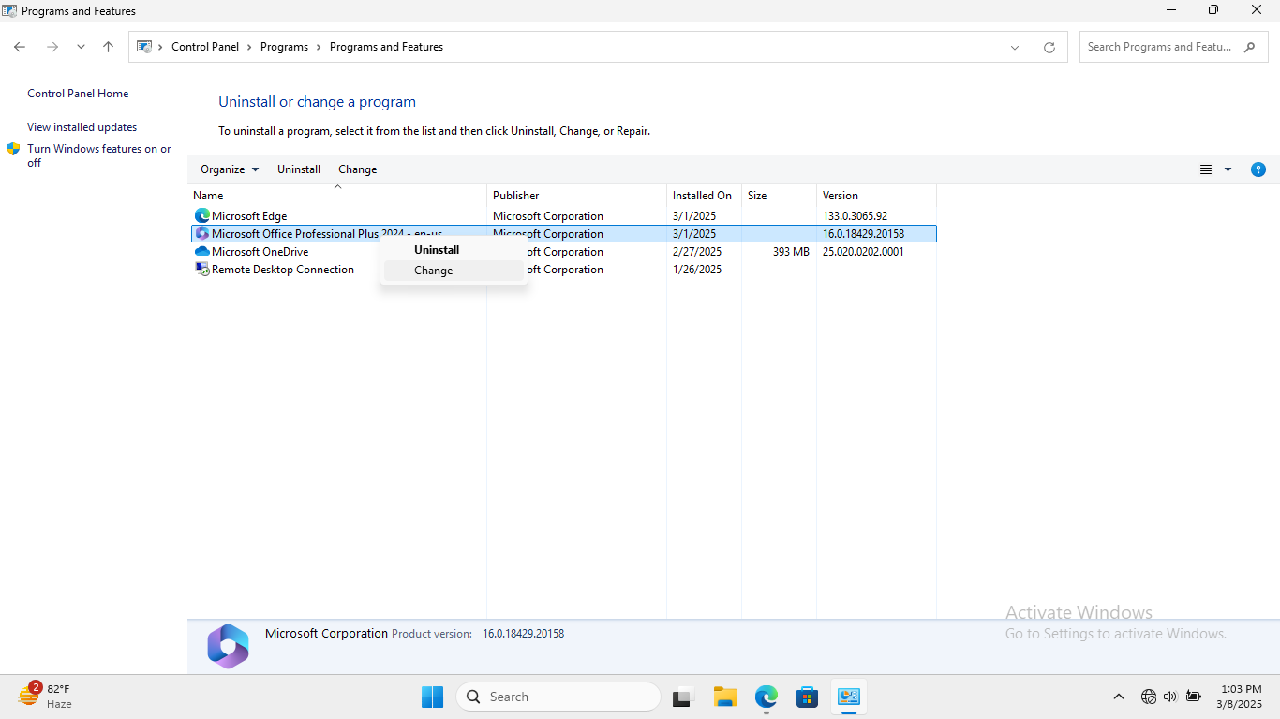This screenshot has width=1280, height=719.
Task: Open the More view options arrow
Action: tap(1228, 169)
